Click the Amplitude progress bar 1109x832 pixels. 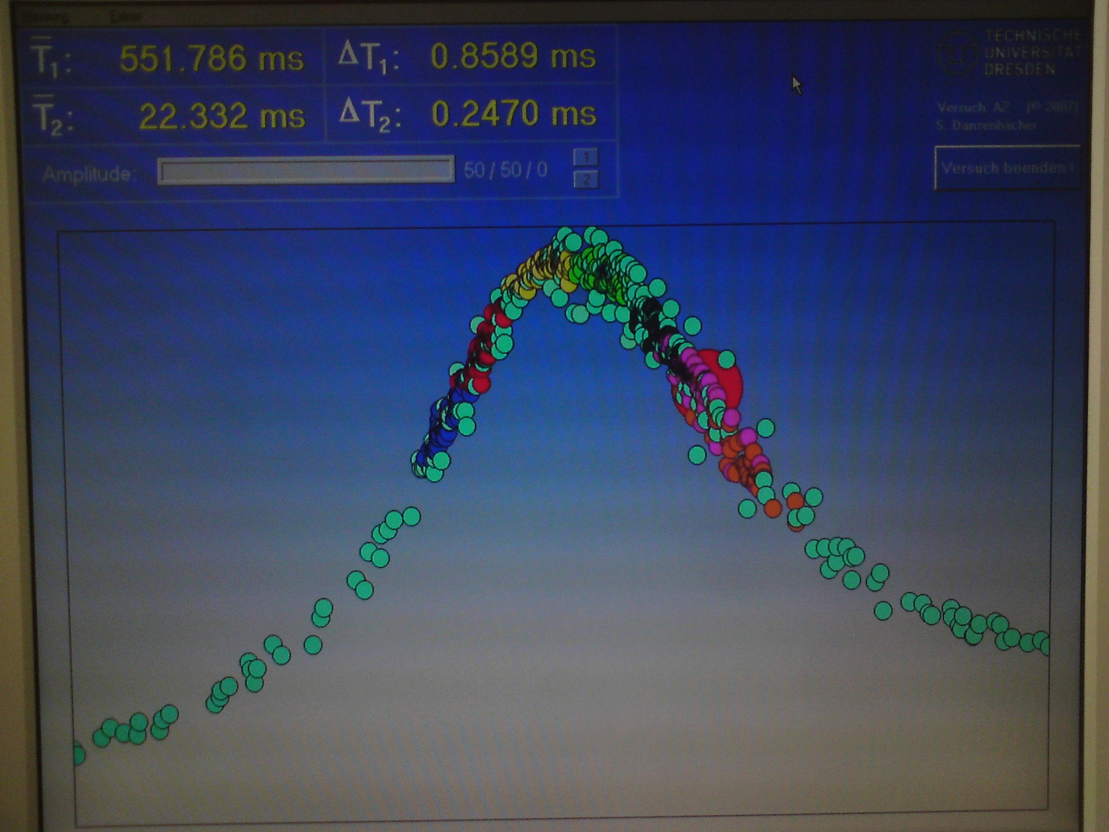305,171
